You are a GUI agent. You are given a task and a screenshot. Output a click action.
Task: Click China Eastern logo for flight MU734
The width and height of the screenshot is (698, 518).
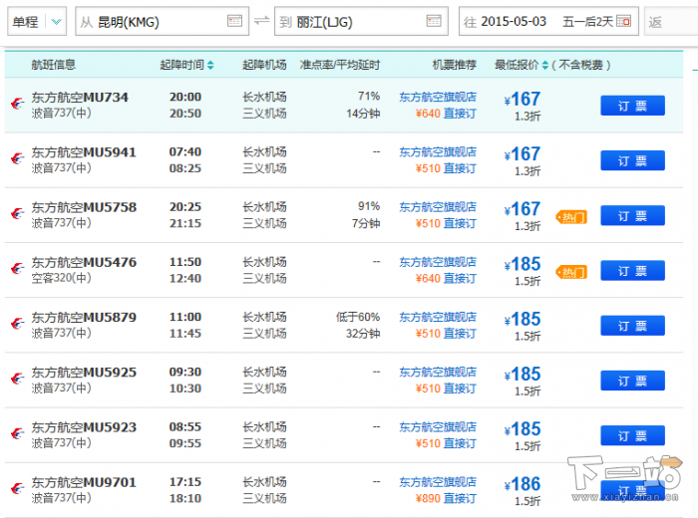[17, 104]
